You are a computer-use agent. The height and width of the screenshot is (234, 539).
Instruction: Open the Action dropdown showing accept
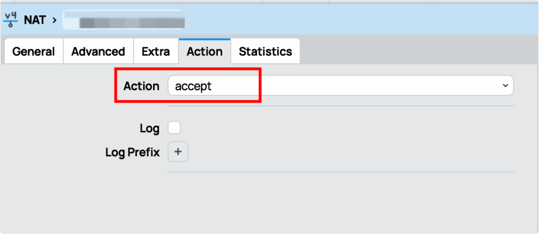(x=337, y=85)
